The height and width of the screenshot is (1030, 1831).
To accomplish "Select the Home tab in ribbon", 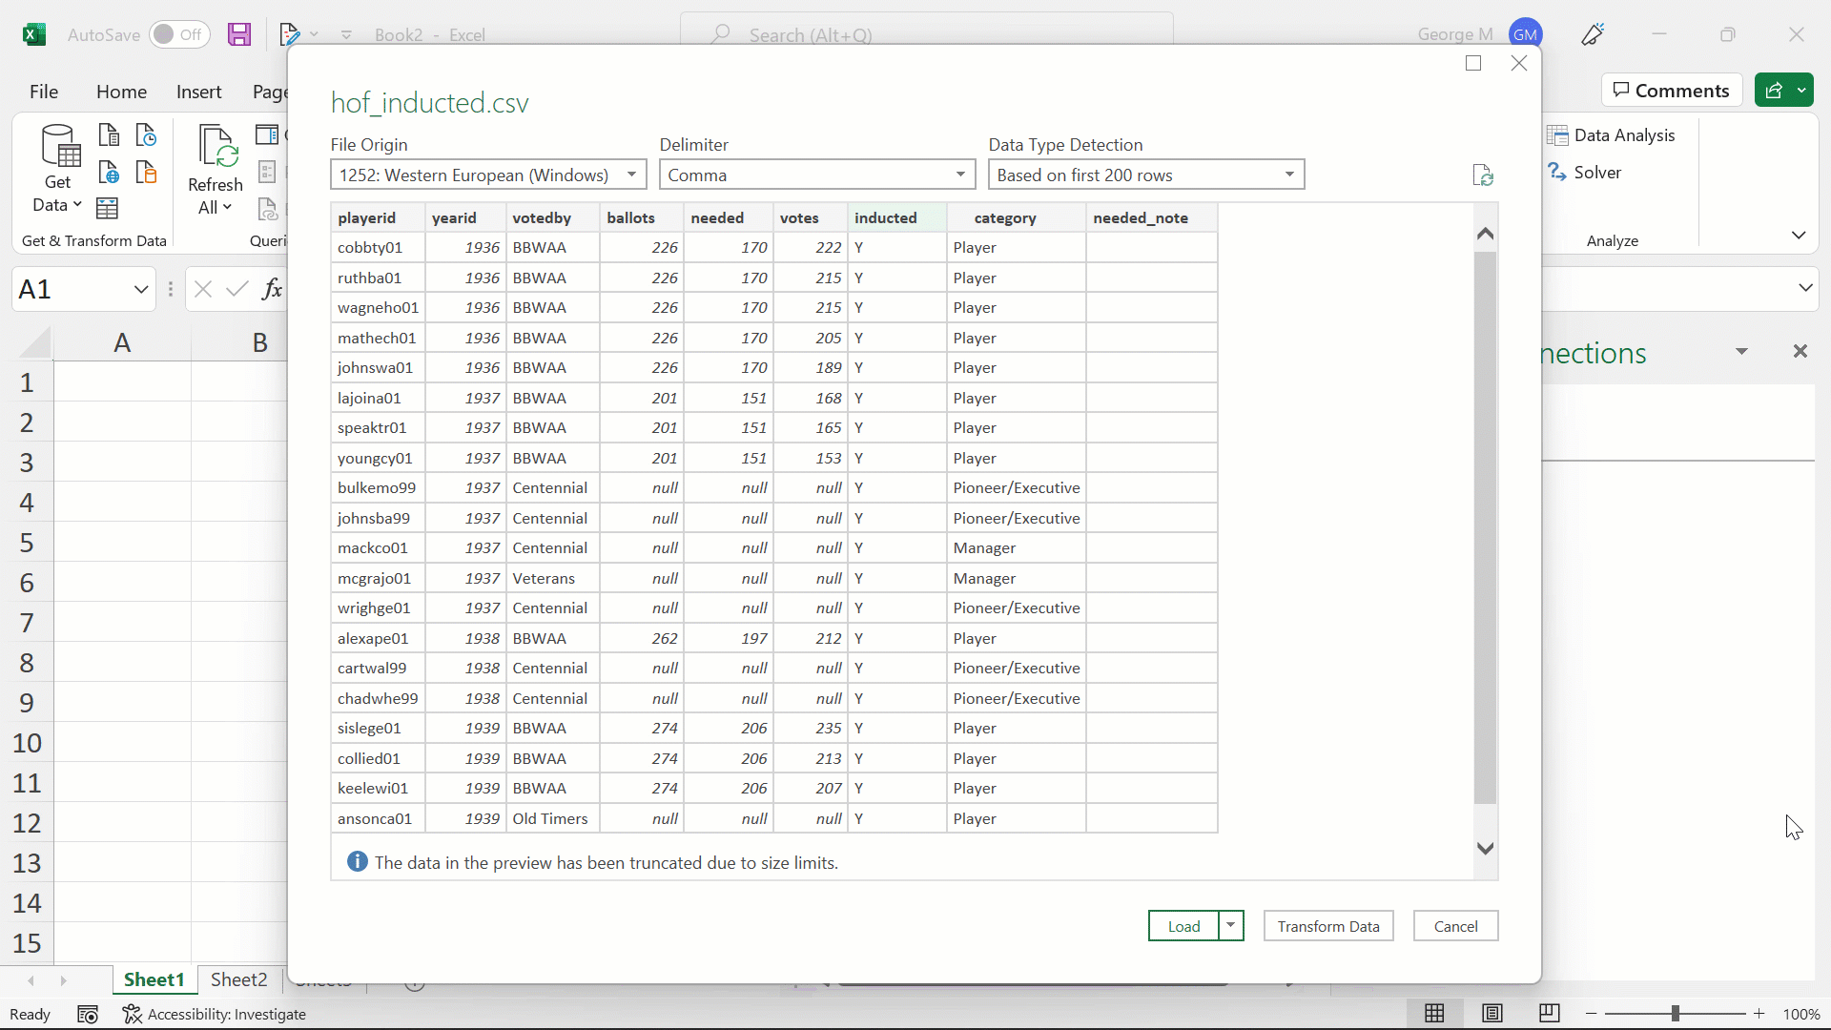I will pos(122,91).
